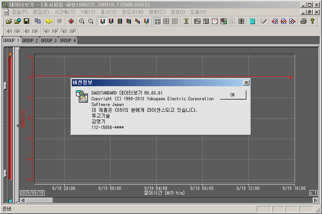Click the red record circle icon
322x214 pixels.
pos(71,21)
